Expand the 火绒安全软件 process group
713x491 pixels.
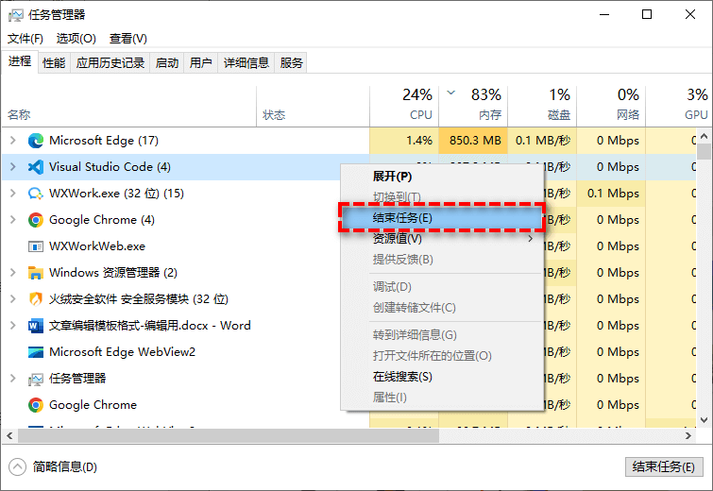pyautogui.click(x=12, y=298)
